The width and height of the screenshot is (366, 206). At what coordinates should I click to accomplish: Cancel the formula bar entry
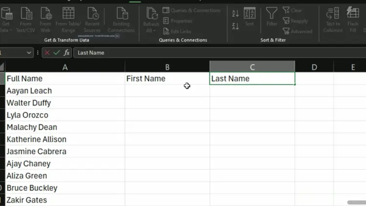[47, 53]
